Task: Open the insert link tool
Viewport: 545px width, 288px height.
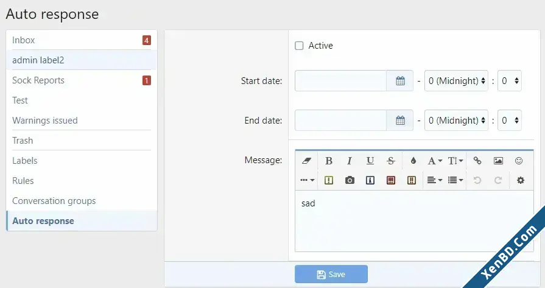Action: (x=477, y=161)
